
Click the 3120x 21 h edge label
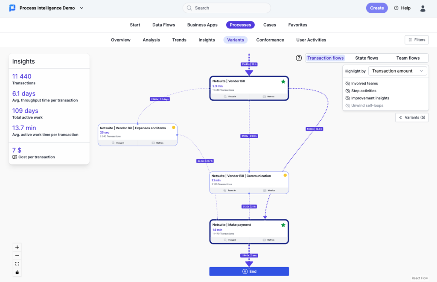(x=249, y=206)
